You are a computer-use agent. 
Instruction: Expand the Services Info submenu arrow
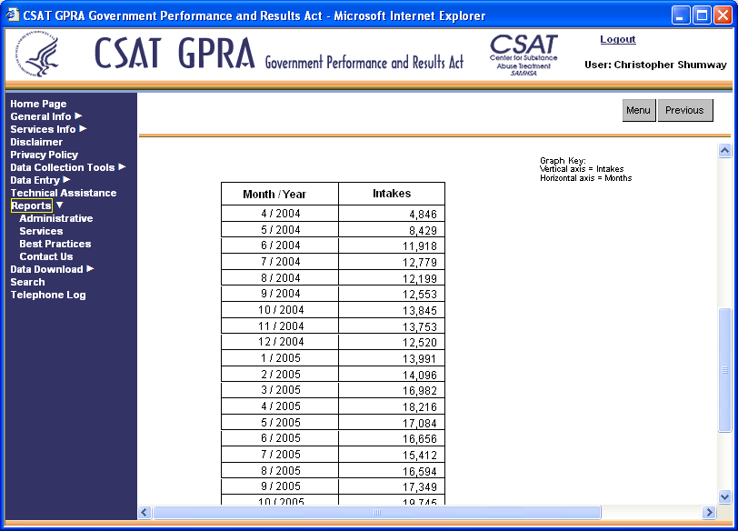(84, 129)
